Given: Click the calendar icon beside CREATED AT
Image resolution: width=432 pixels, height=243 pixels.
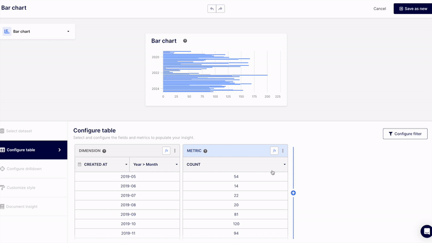Looking at the screenshot, I should coord(79,165).
